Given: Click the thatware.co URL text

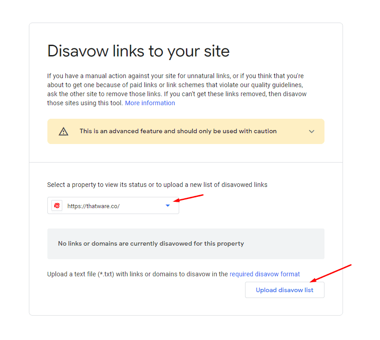Looking at the screenshot, I should 93,206.
